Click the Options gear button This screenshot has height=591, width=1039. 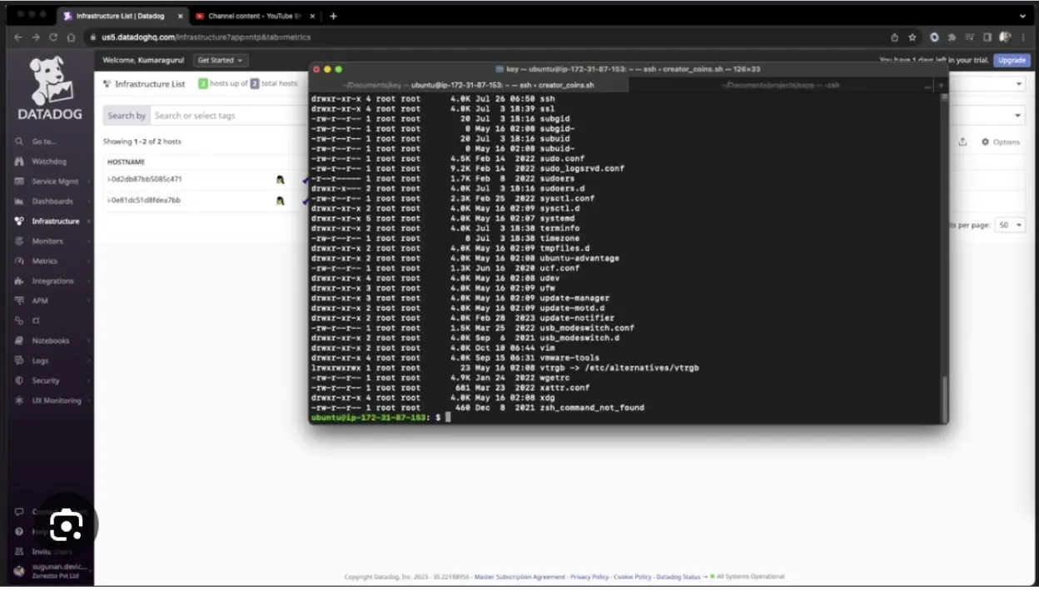pyautogui.click(x=1000, y=142)
